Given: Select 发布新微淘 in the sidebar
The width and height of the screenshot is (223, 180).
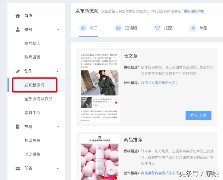Looking at the screenshot, I should coord(35,85).
